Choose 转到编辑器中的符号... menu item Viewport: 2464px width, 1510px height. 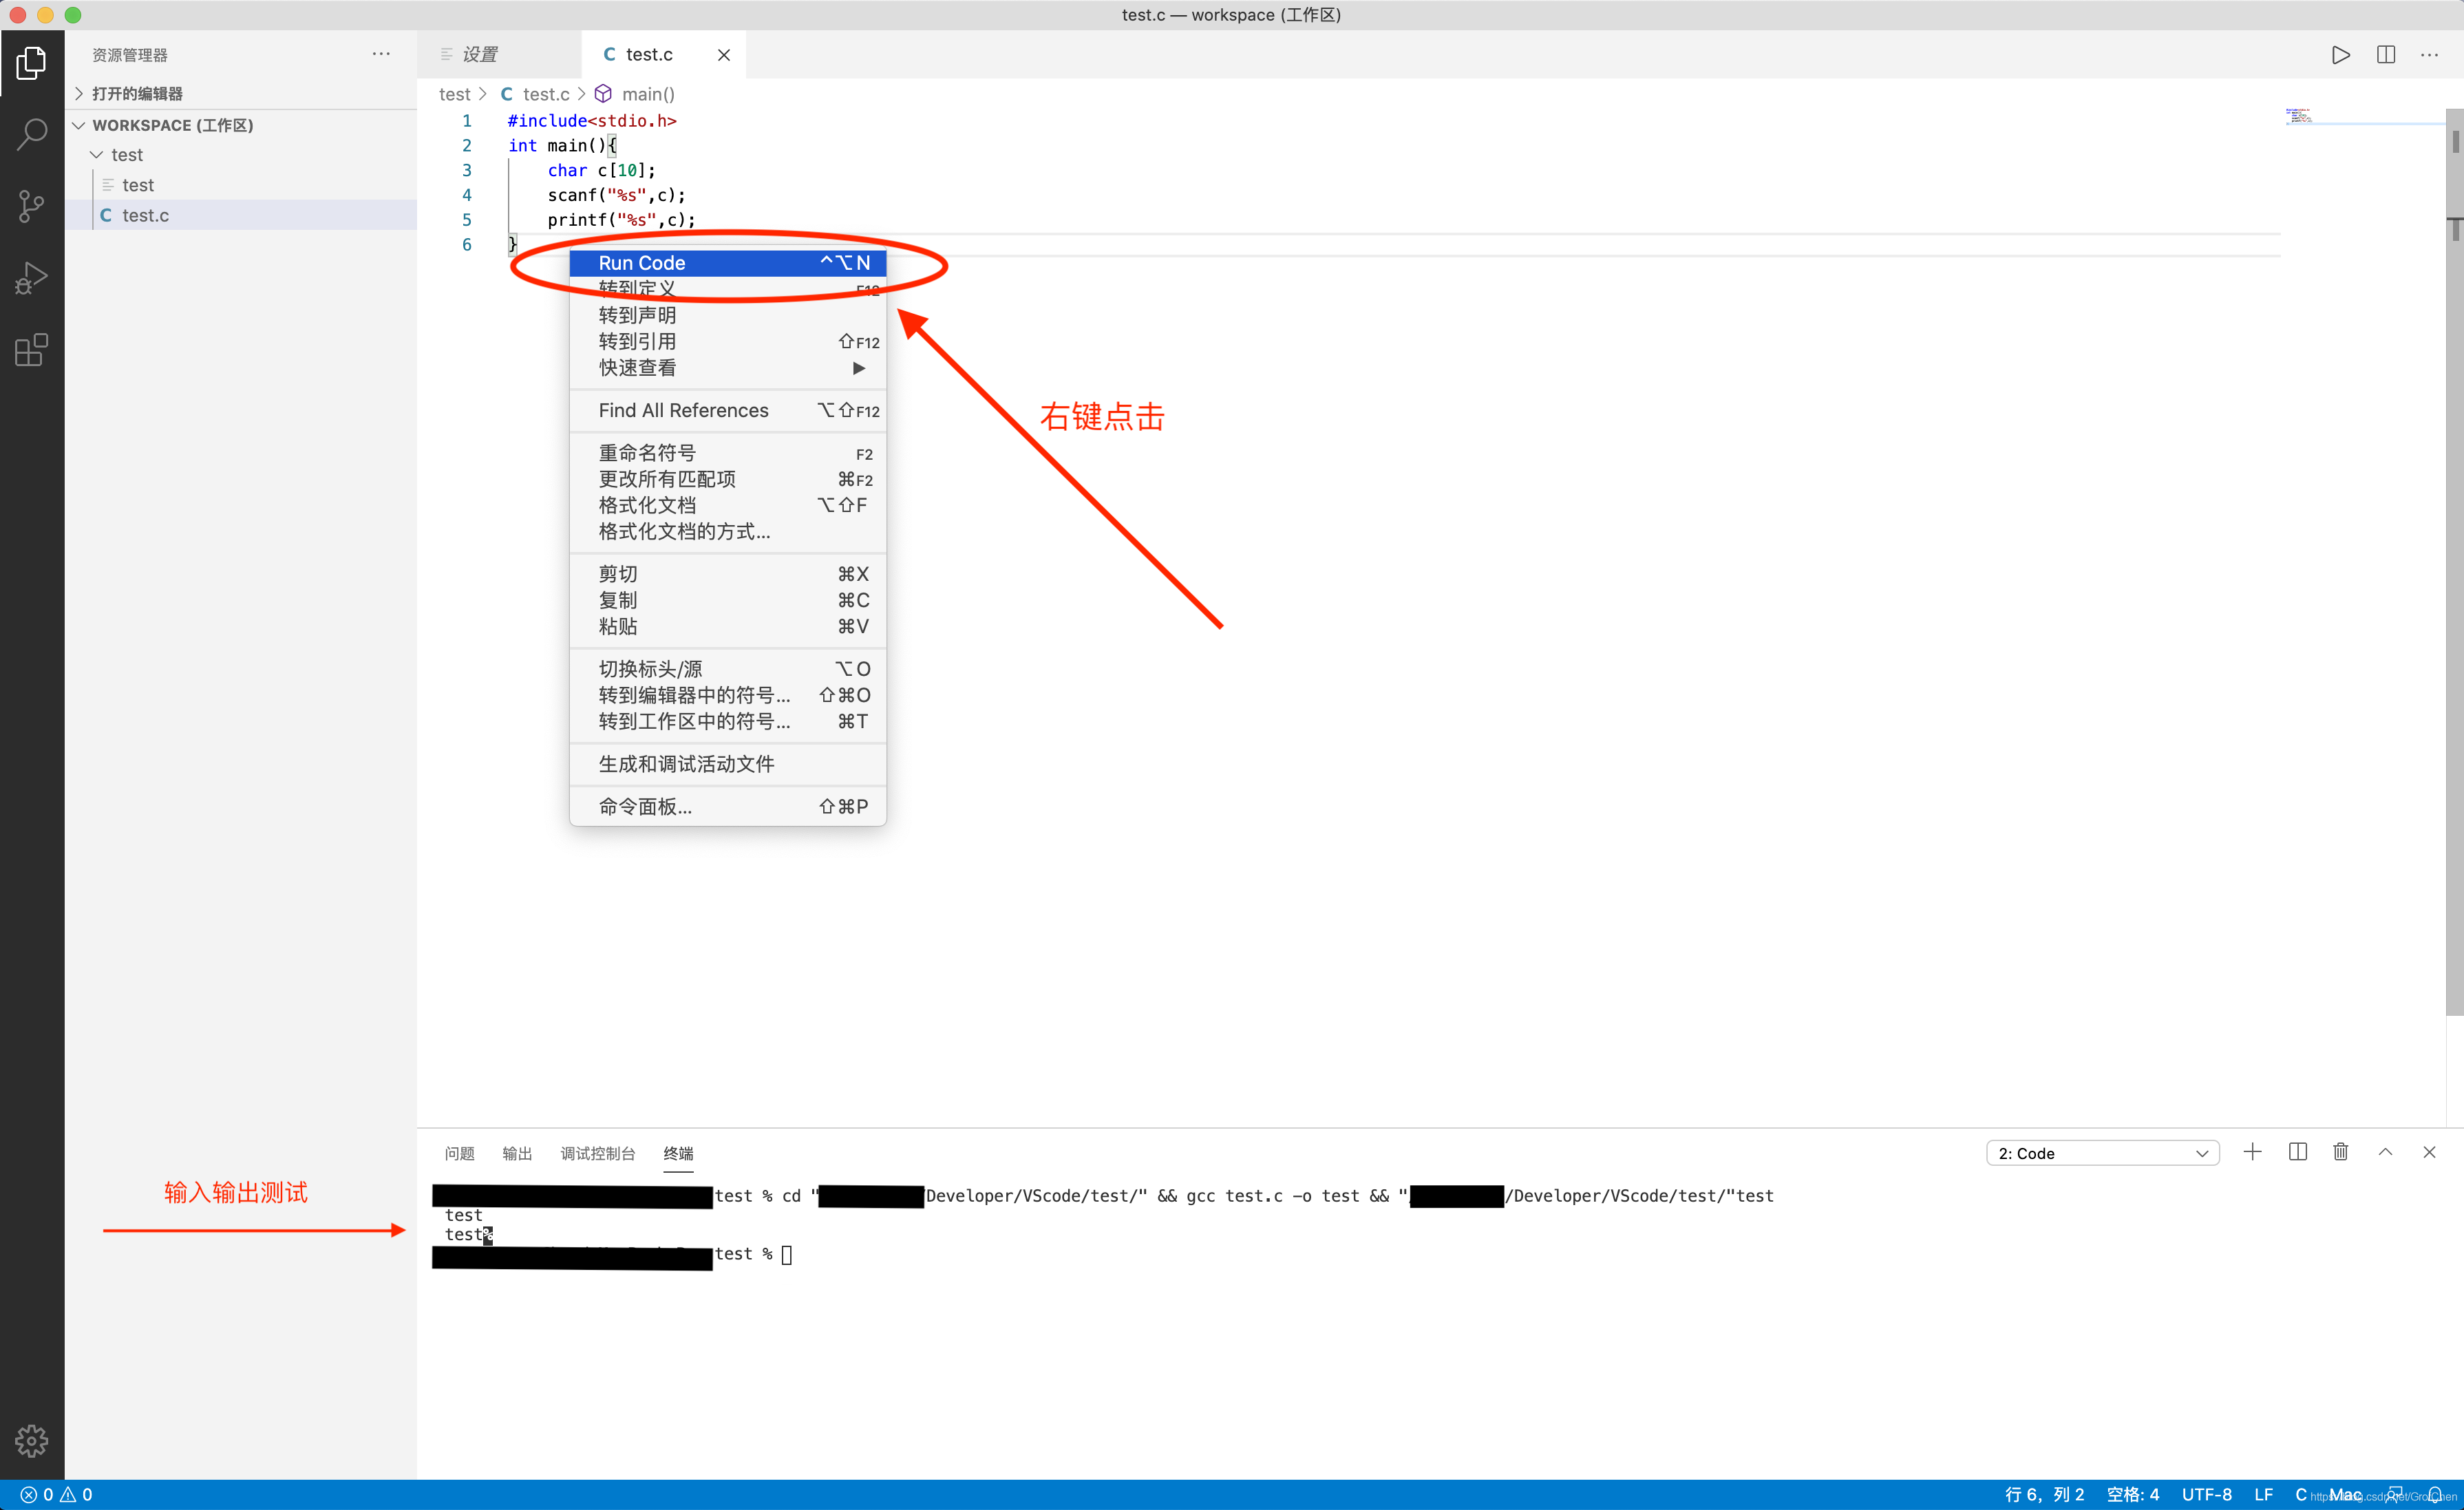pos(728,695)
